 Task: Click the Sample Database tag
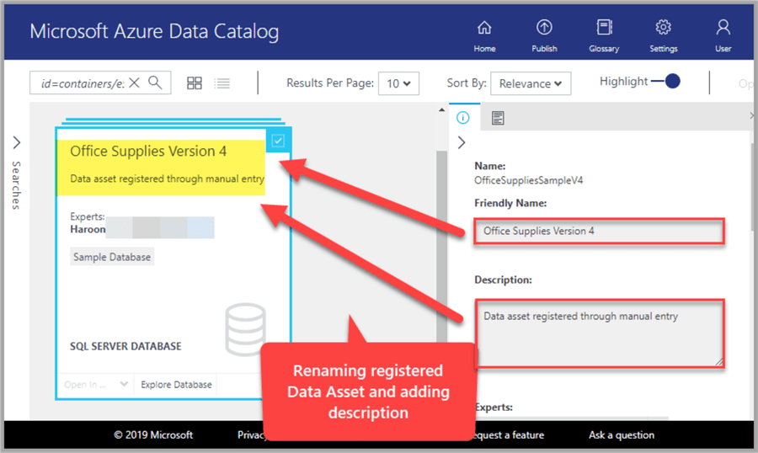click(x=112, y=257)
